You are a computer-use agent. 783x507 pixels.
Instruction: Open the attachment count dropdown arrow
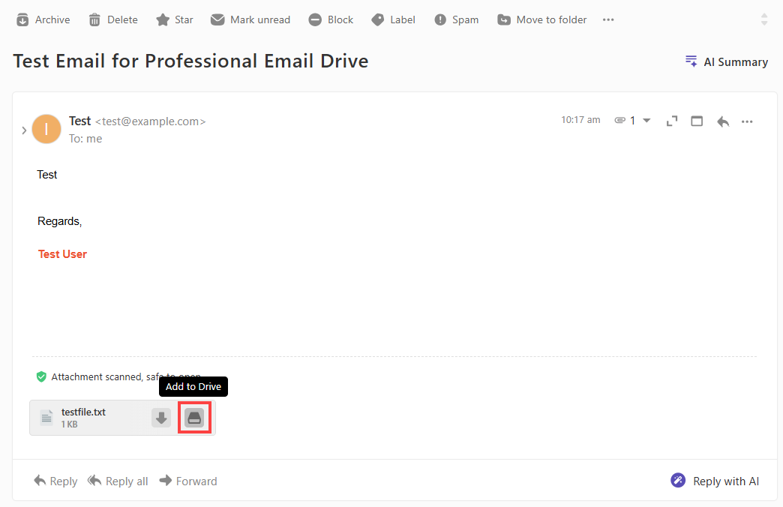tap(646, 121)
